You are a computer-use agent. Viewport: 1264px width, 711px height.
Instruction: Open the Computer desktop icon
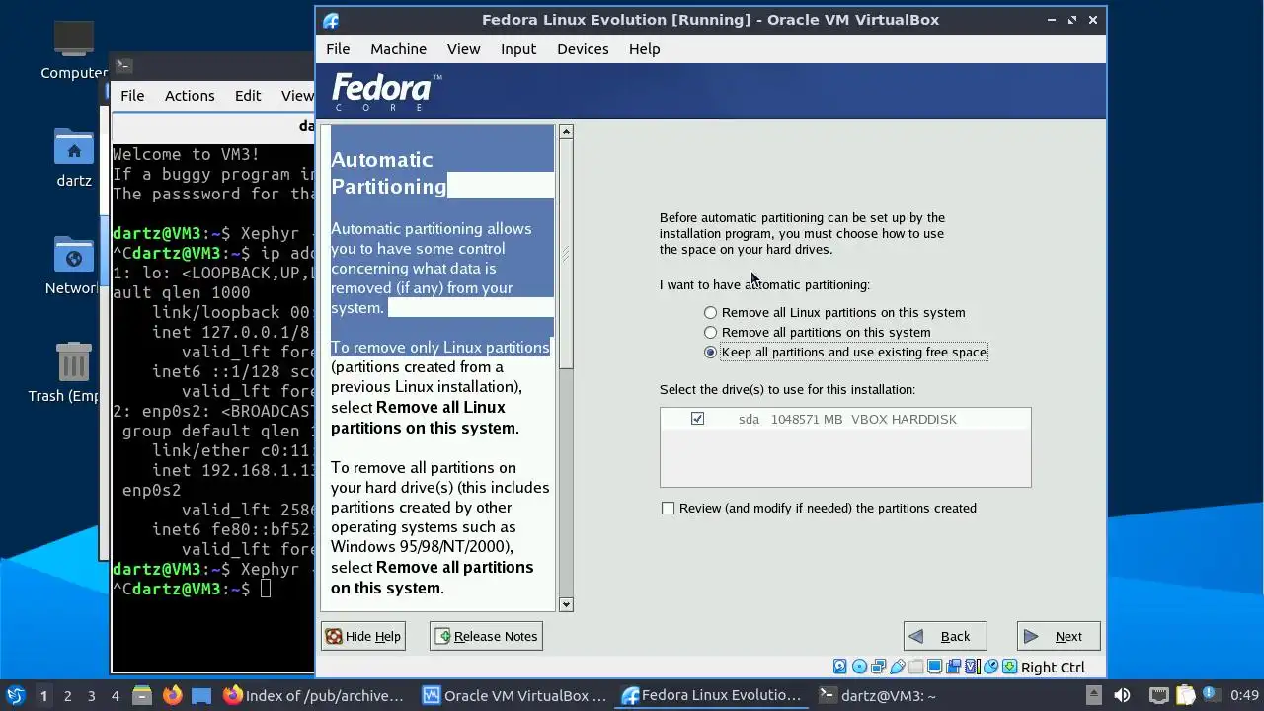74,50
